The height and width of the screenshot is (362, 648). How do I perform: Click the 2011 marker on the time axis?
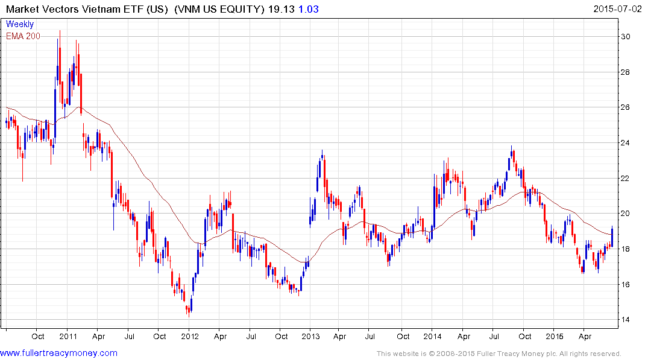click(x=68, y=336)
